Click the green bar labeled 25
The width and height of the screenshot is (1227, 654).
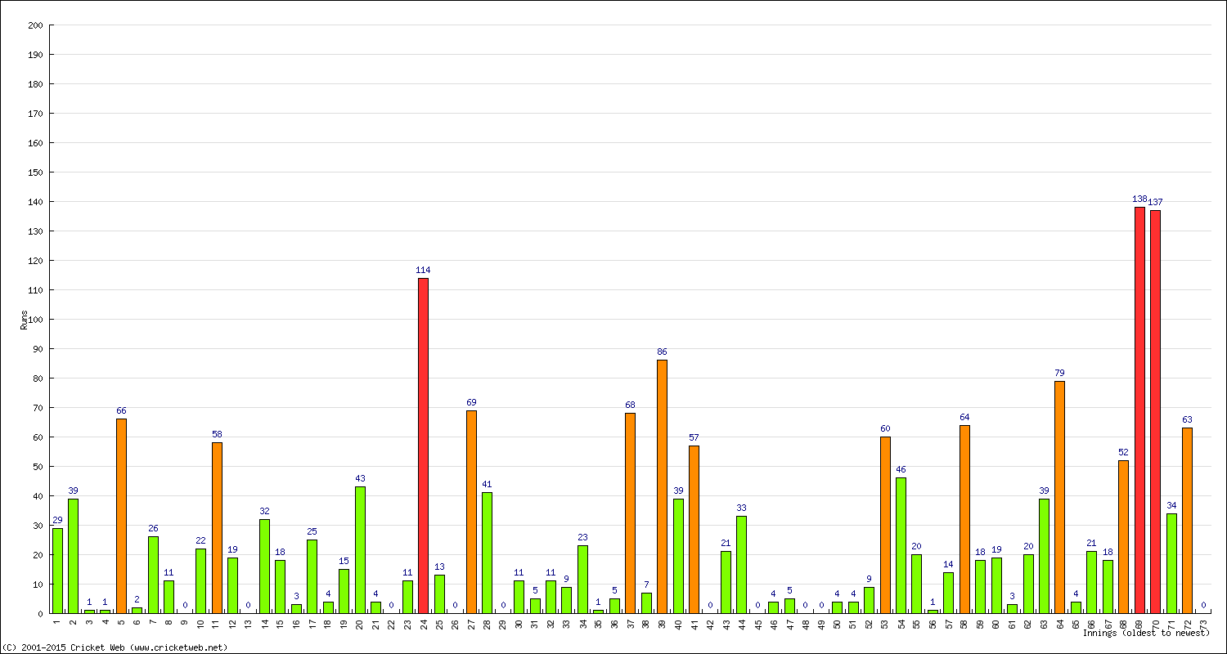tap(312, 576)
